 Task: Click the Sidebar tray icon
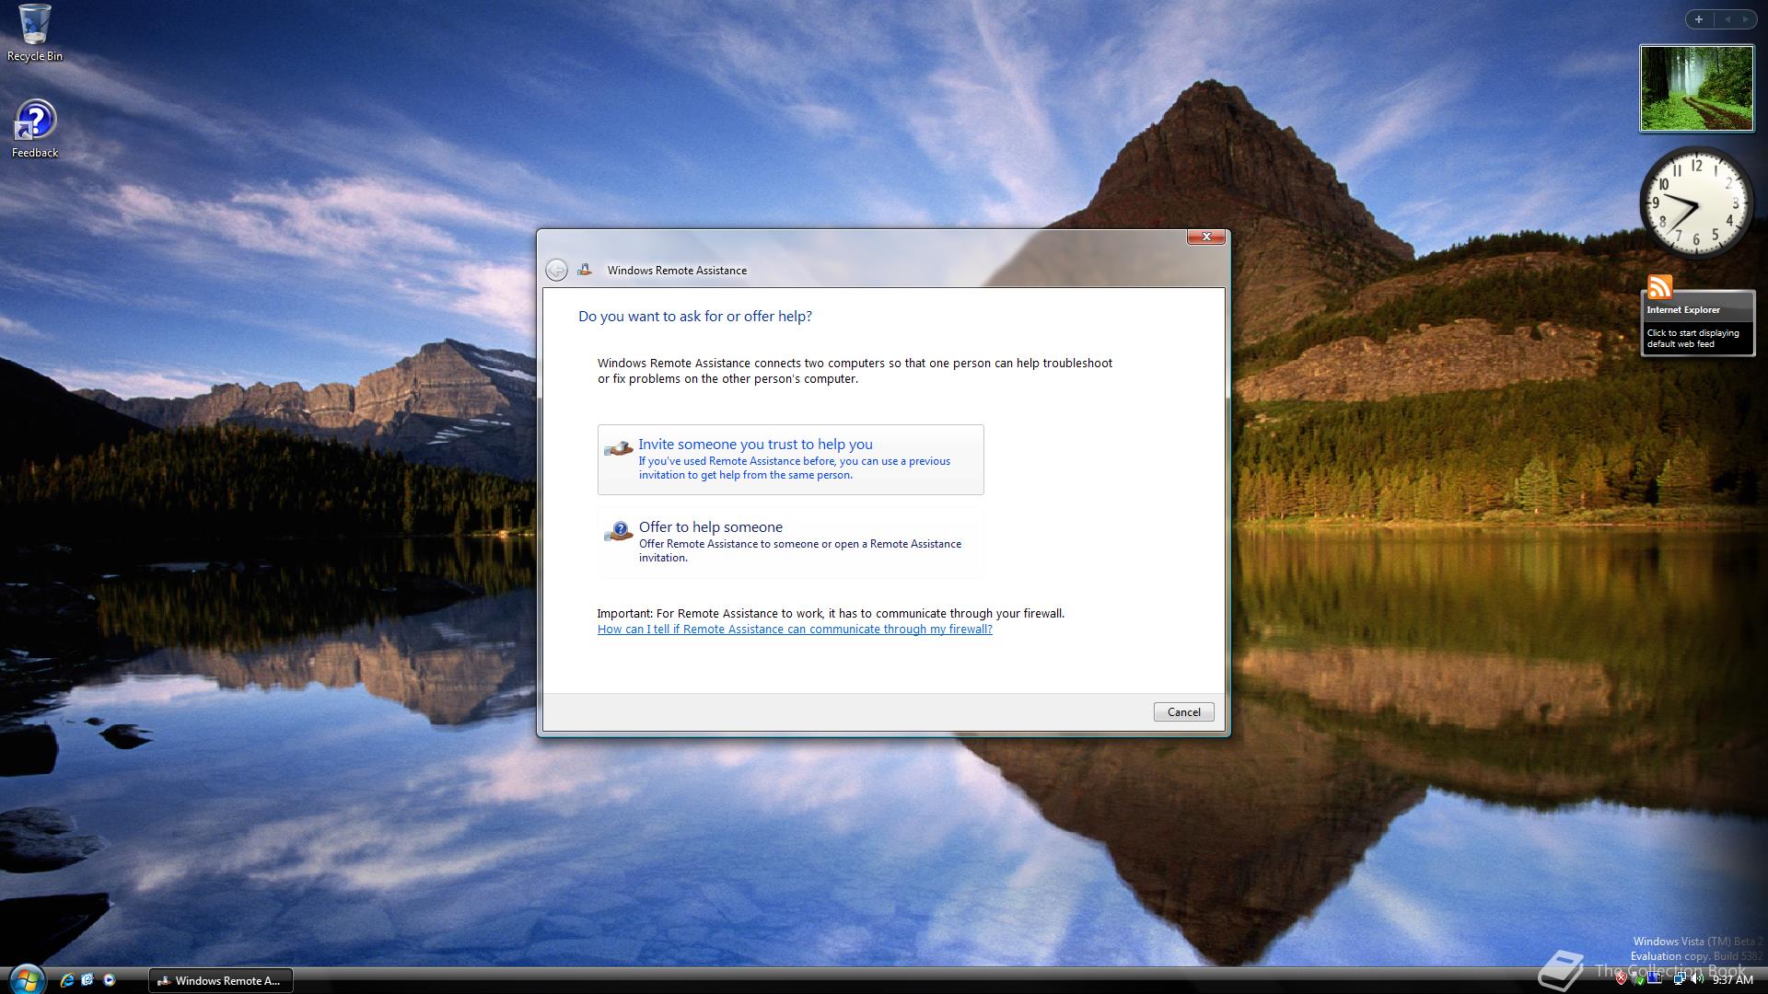pyautogui.click(x=1655, y=977)
